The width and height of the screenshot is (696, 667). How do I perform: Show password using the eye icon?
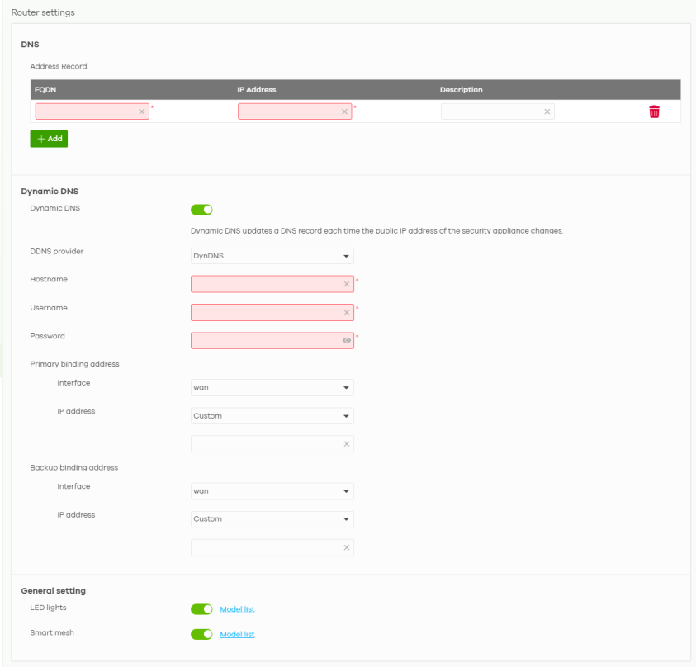point(347,341)
